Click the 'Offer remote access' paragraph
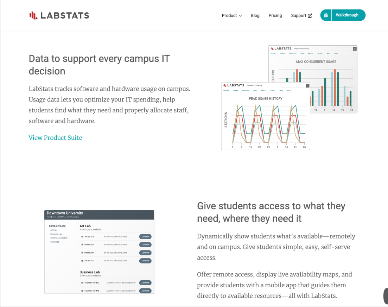This screenshot has height=307, width=388. pyautogui.click(x=274, y=285)
